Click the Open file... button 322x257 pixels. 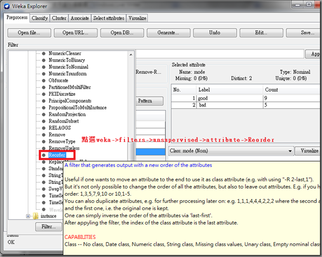29,32
